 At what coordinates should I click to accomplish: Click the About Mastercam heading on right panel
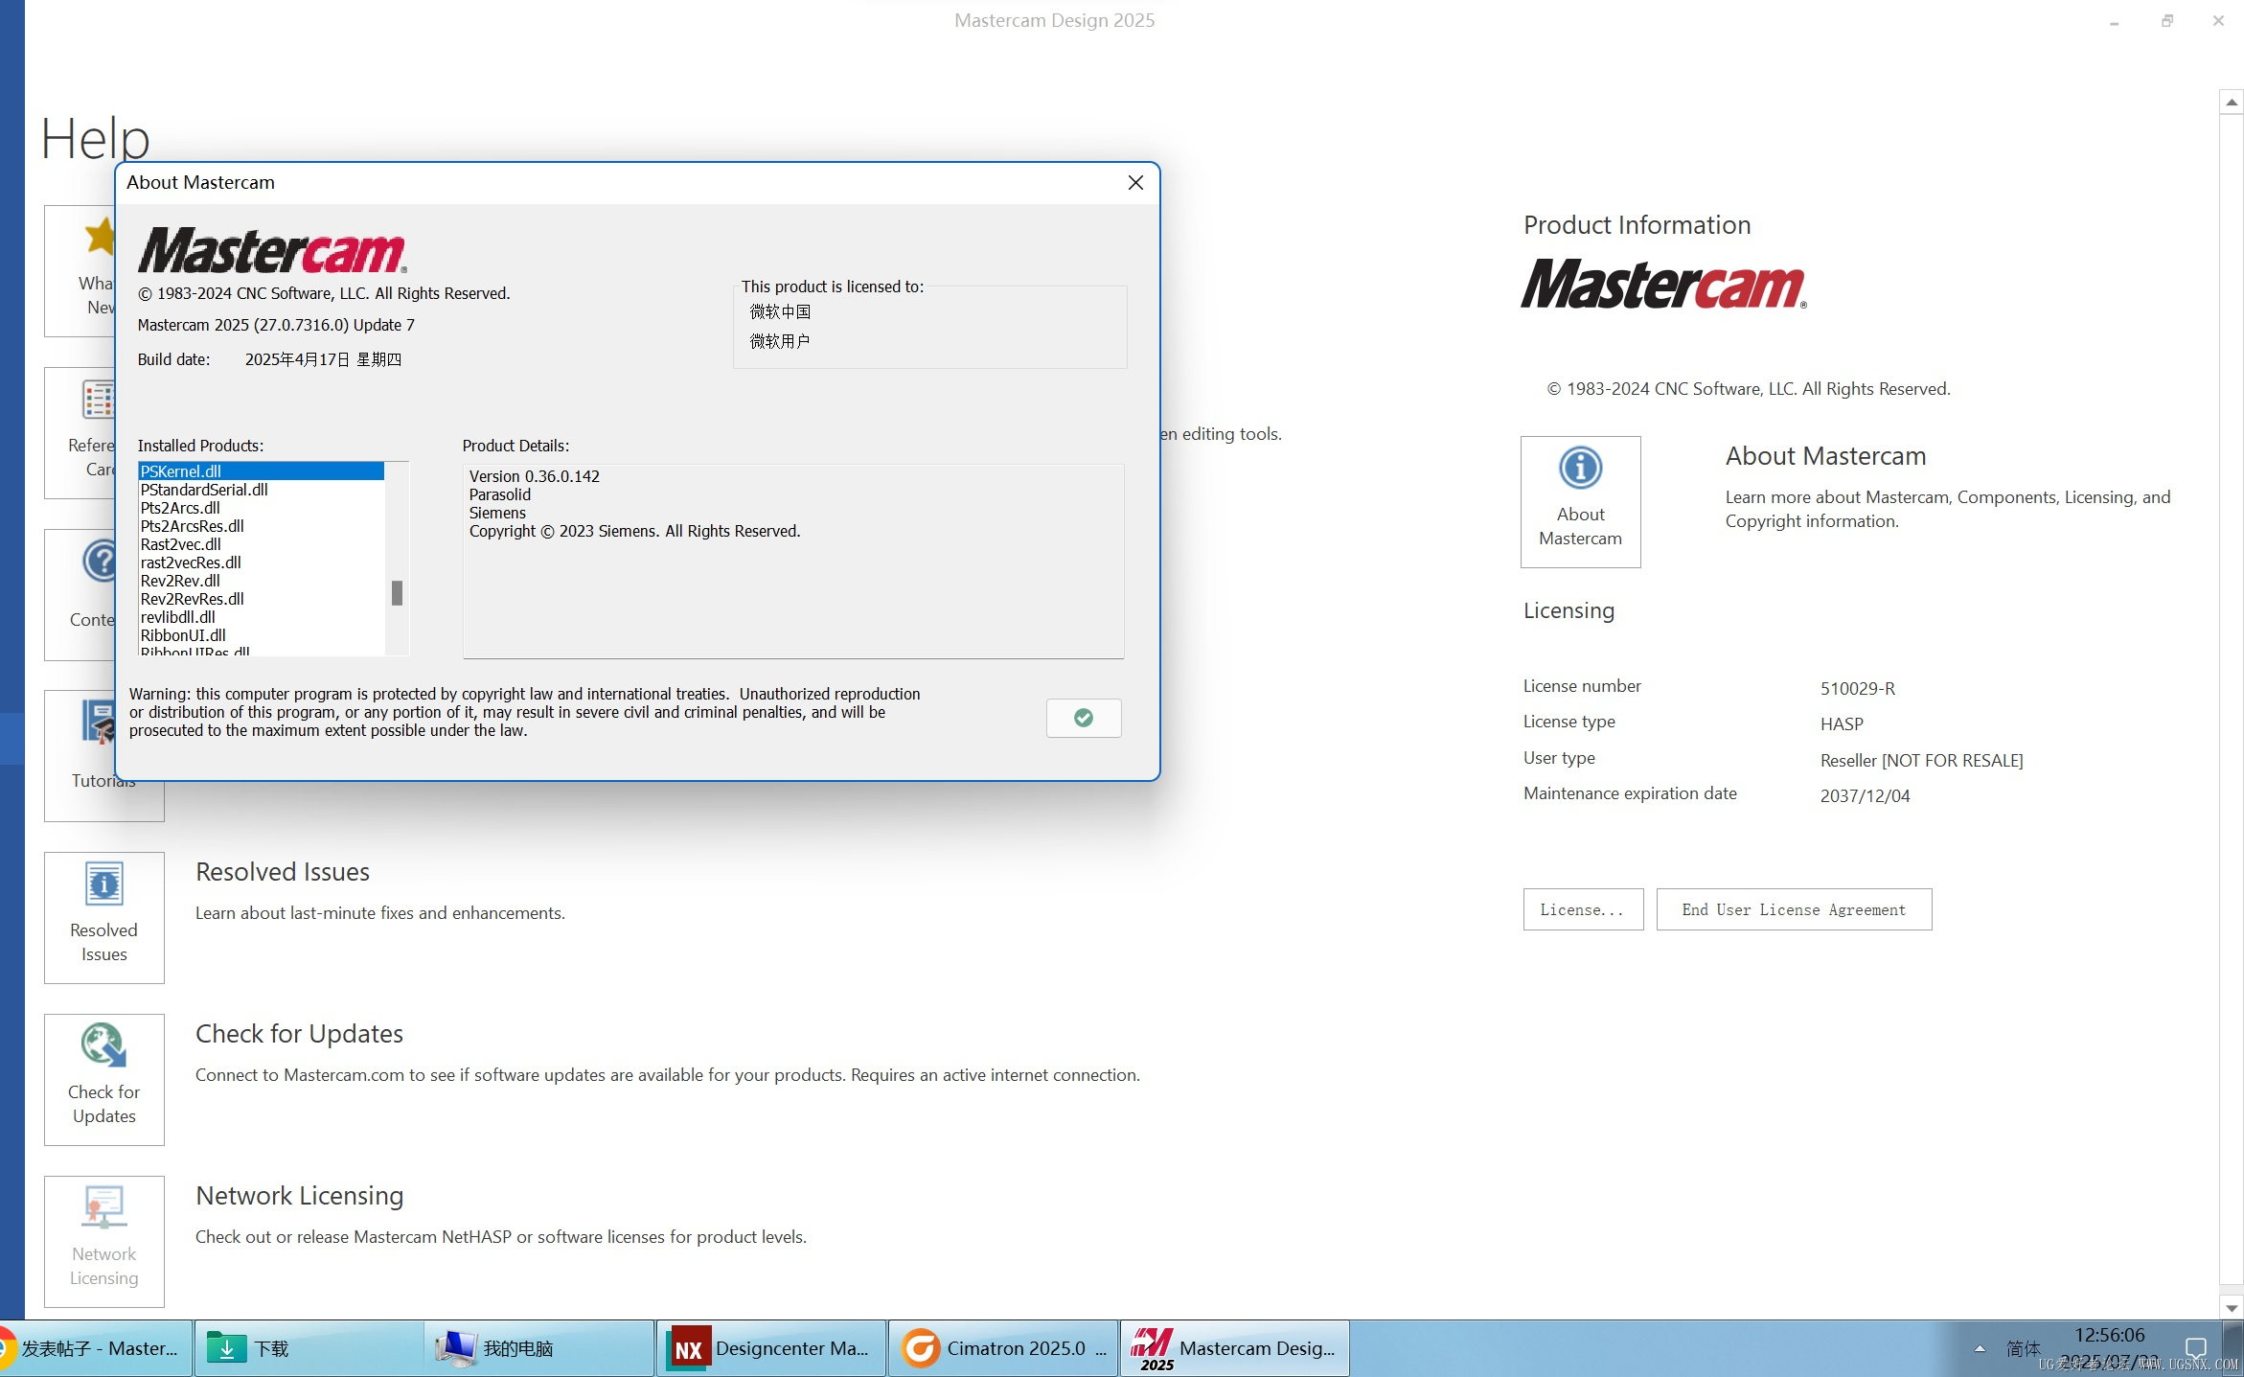pyautogui.click(x=1825, y=456)
